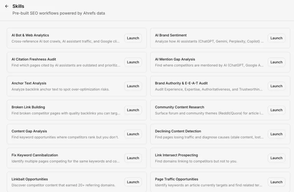This screenshot has height=192, width=294.
Task: Select the AI Brand Sentiment card title
Action: click(x=171, y=35)
